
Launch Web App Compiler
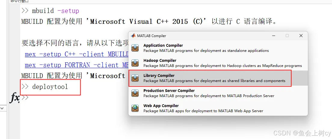tap(218, 108)
